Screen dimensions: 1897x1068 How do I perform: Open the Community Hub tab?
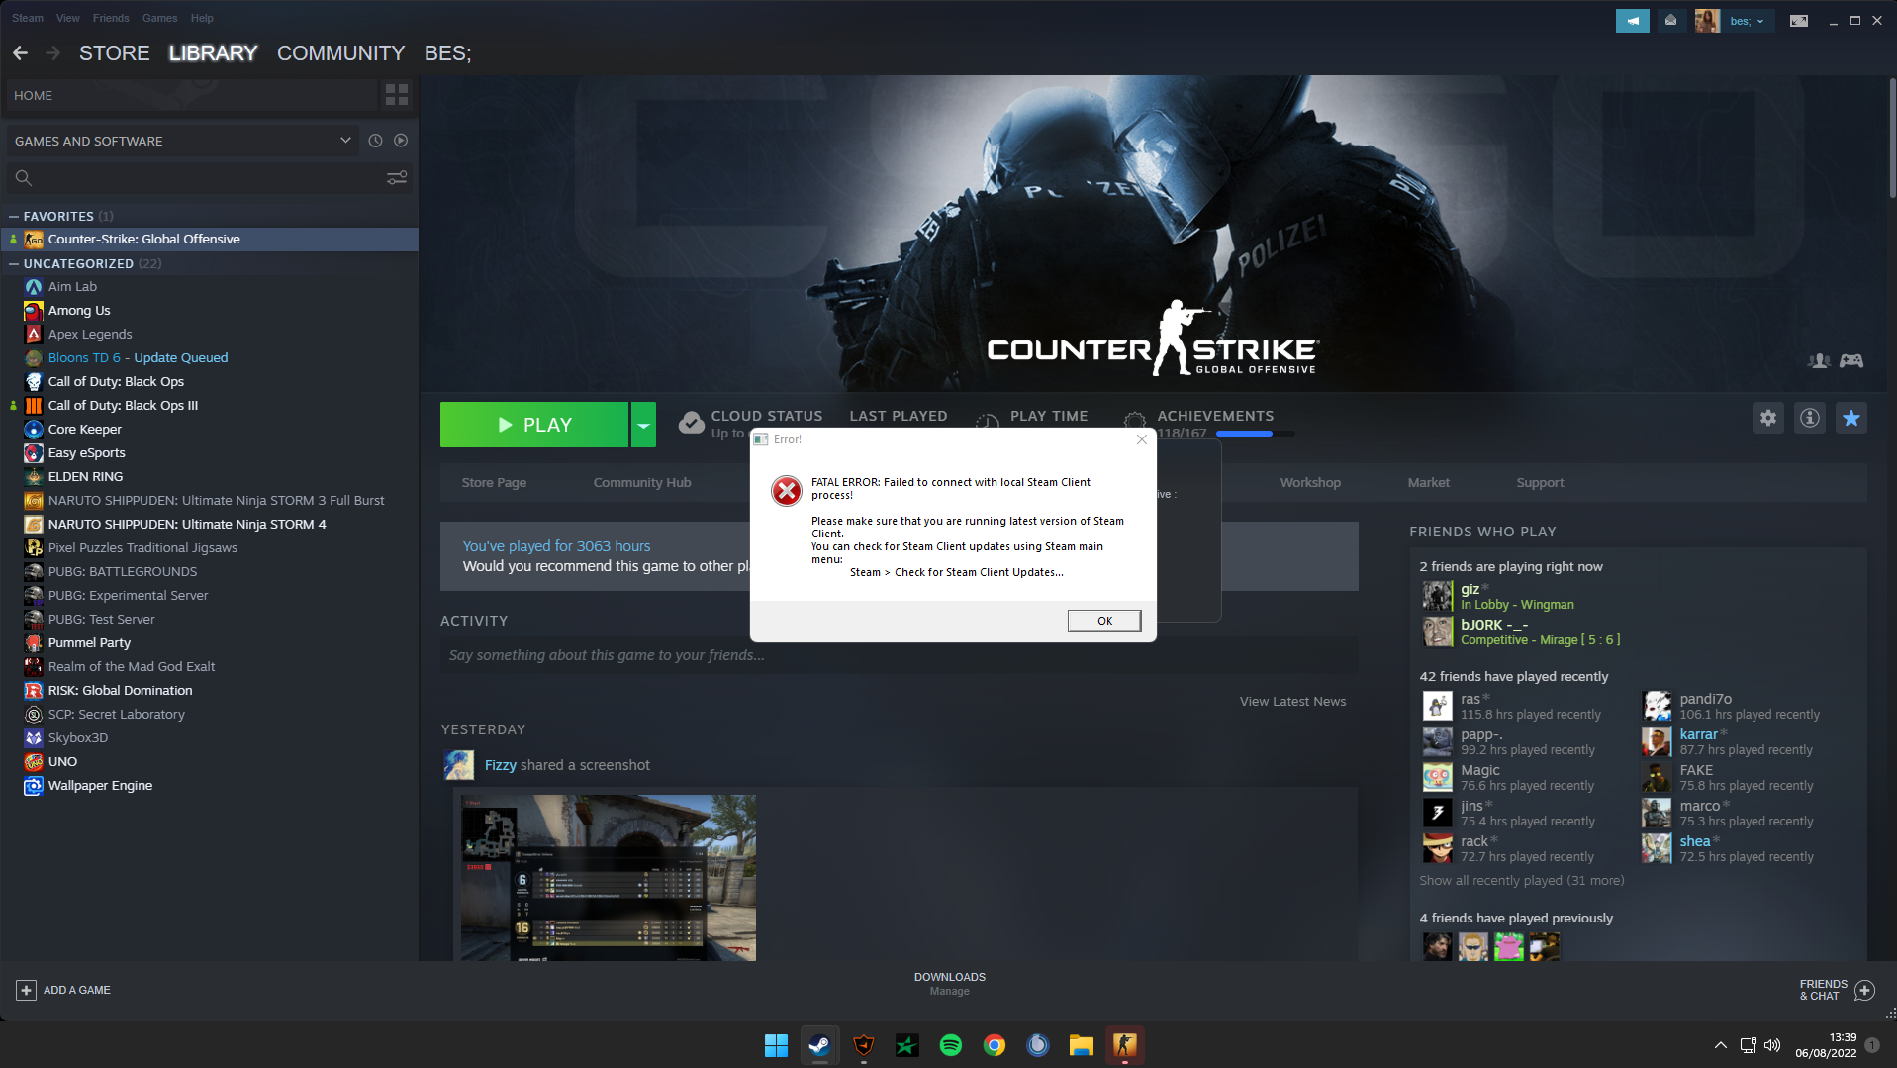pos(641,482)
